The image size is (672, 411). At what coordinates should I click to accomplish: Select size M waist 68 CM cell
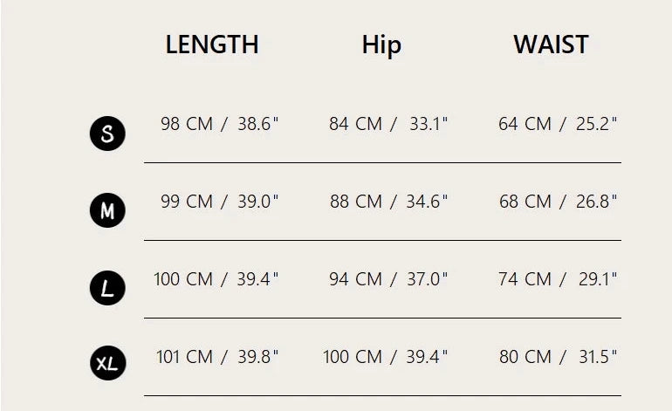tap(525, 202)
